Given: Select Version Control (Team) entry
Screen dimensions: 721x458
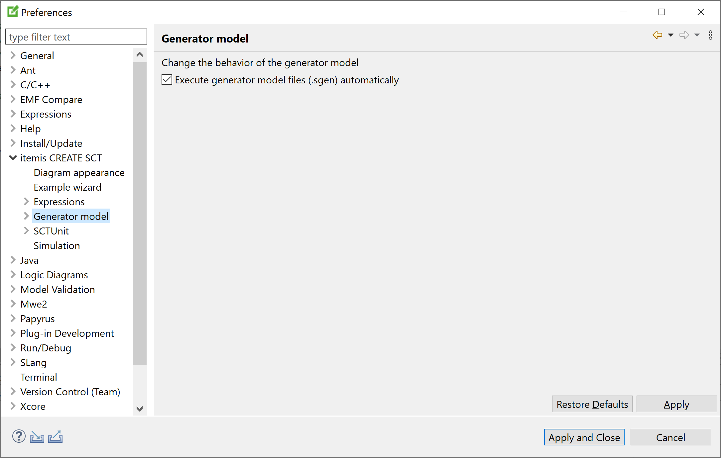Looking at the screenshot, I should pyautogui.click(x=70, y=392).
